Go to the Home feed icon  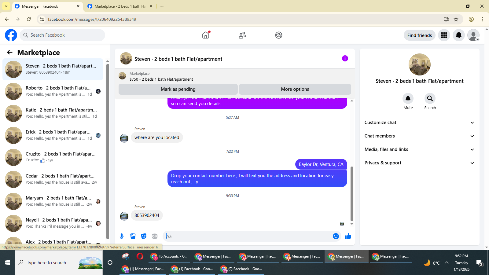pos(206,35)
